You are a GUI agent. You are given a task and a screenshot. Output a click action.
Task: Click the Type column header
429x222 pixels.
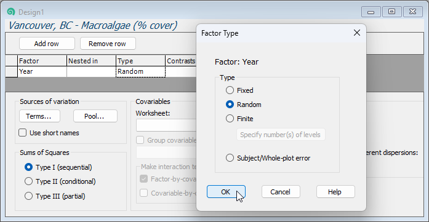tap(140, 61)
